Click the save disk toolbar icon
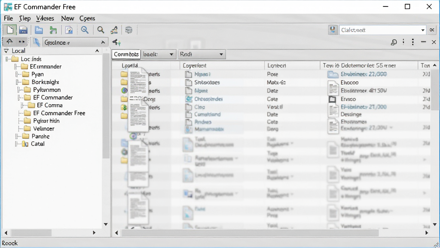Viewport: 440px width, 248px height. tap(23, 30)
